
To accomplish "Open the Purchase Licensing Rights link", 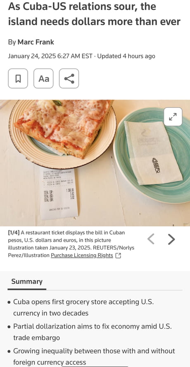I will tap(82, 255).
